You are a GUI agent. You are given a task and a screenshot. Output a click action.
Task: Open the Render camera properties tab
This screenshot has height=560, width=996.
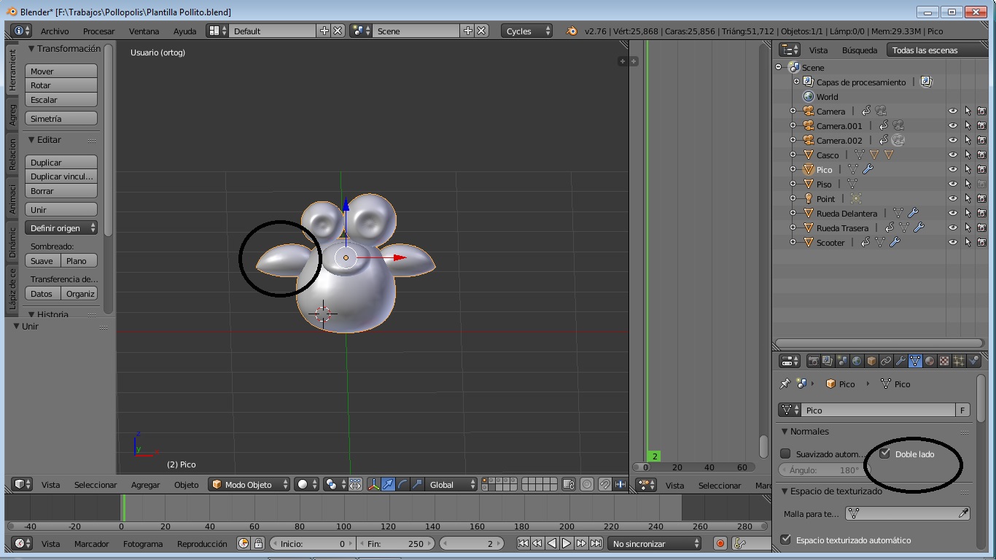(813, 361)
